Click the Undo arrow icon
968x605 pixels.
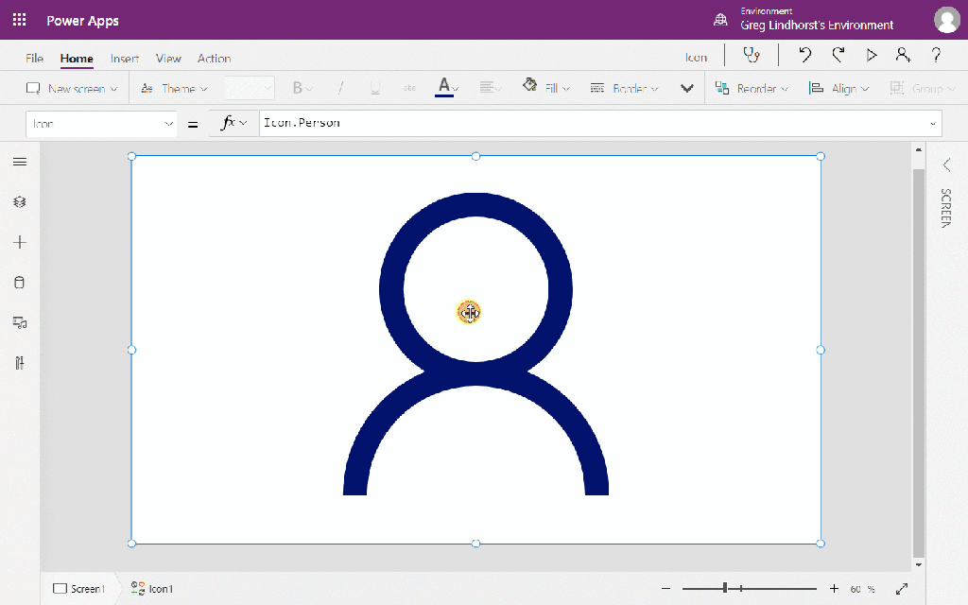click(x=804, y=56)
